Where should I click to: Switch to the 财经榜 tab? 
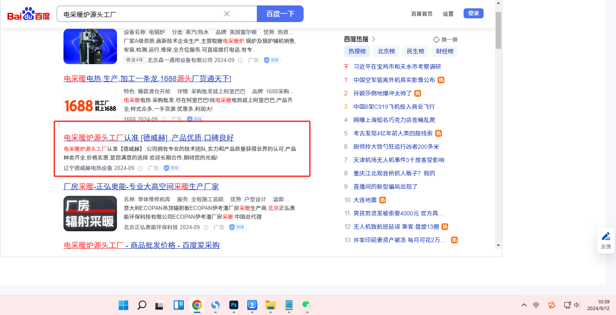point(444,51)
